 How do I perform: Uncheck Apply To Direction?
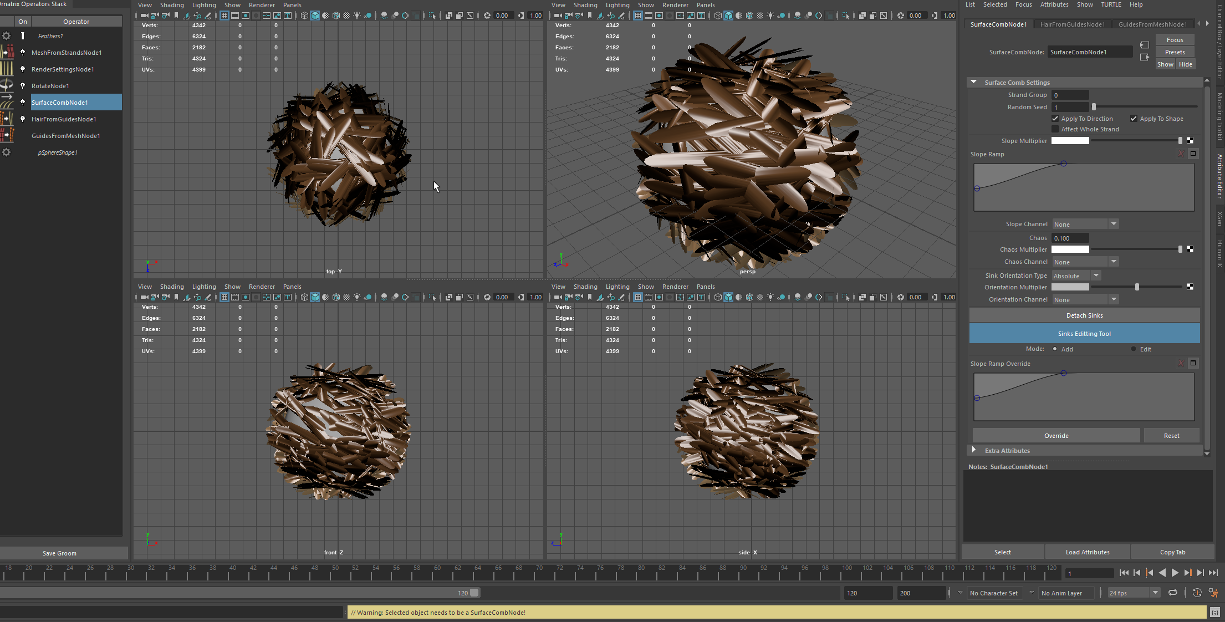coord(1055,119)
